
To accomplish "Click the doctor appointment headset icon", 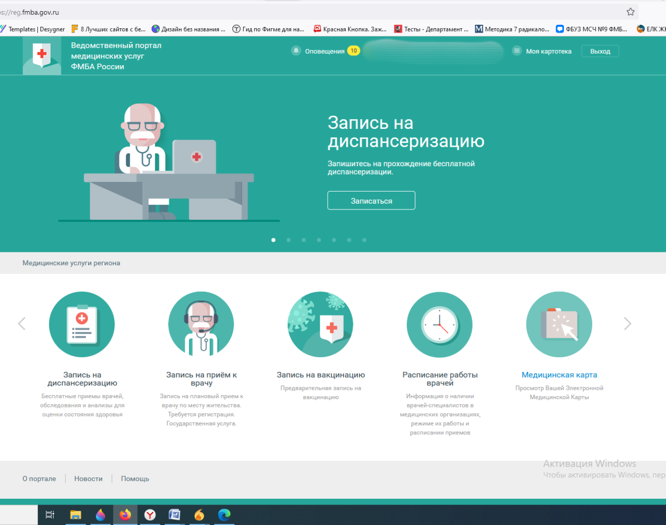I will click(201, 324).
